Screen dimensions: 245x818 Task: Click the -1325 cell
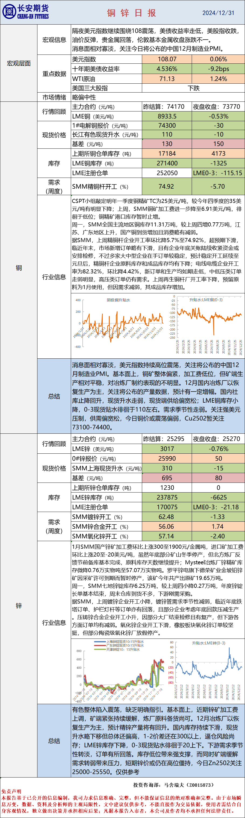pyautogui.click(x=218, y=163)
